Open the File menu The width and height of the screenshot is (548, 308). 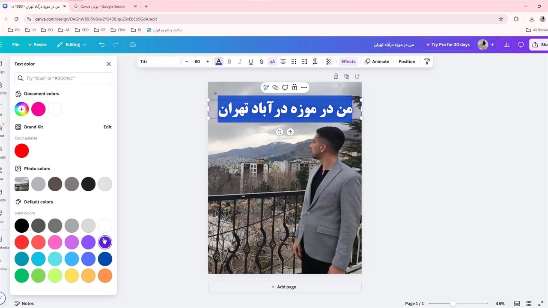(x=16, y=44)
